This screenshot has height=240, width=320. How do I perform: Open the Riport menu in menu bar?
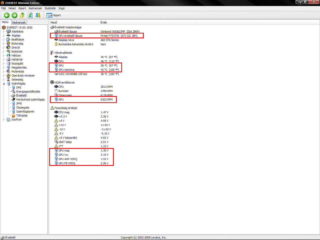[22, 8]
